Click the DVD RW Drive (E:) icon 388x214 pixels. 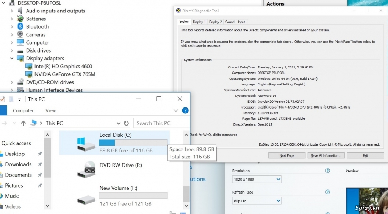(86, 169)
